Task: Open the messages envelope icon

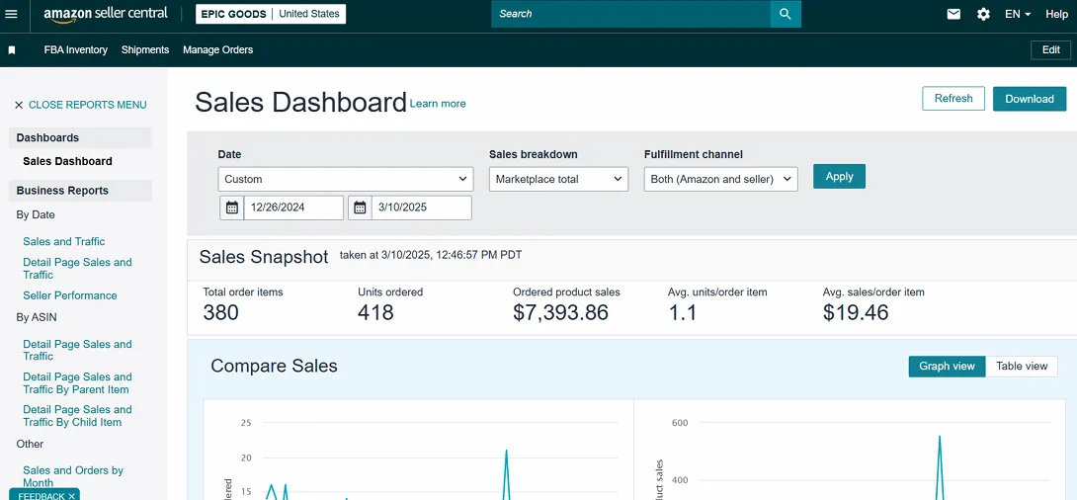Action: tap(953, 14)
